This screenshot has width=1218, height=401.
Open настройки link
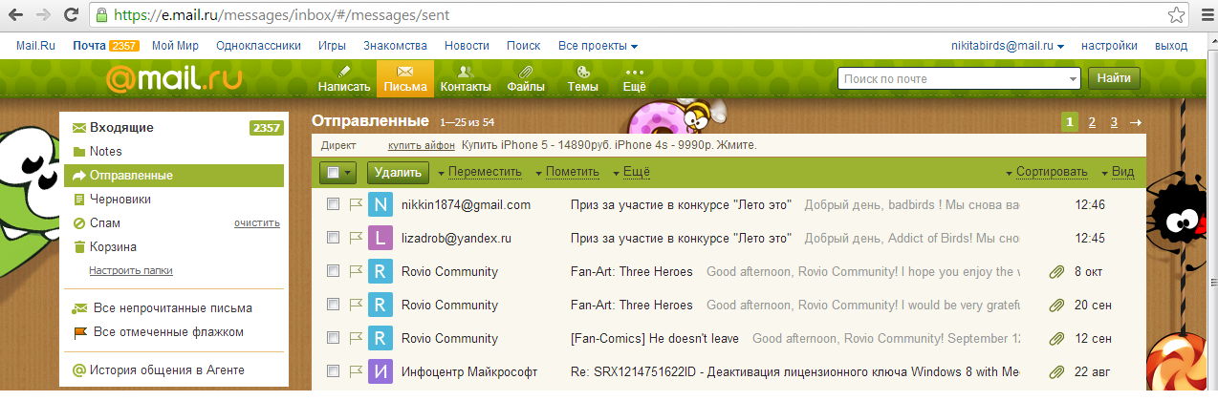(1109, 45)
